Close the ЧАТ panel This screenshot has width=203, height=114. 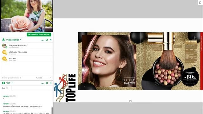51,83
